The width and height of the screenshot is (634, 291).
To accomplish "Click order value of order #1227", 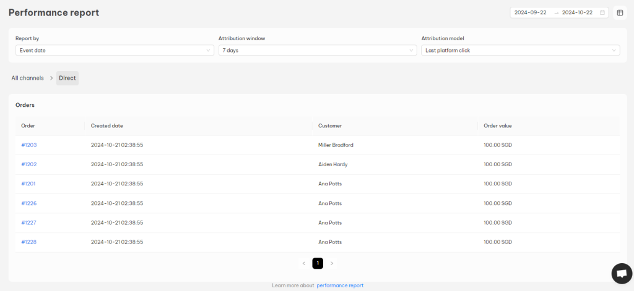I will point(498,223).
